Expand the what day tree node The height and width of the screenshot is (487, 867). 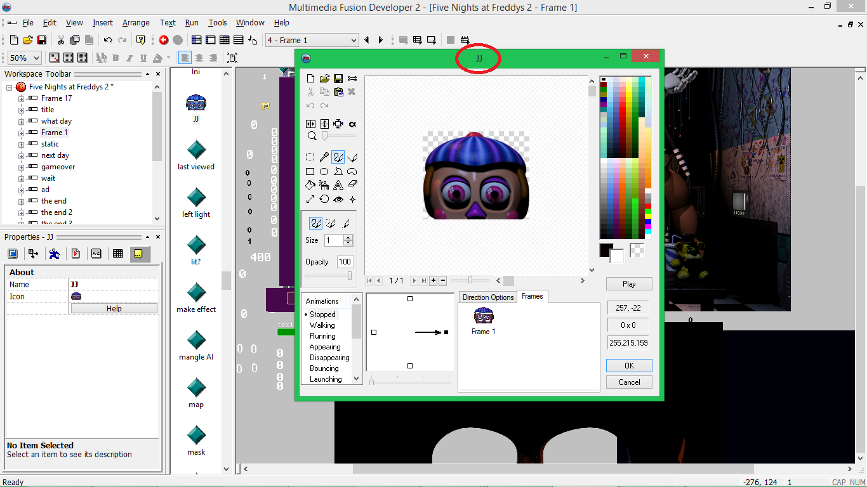pos(22,121)
